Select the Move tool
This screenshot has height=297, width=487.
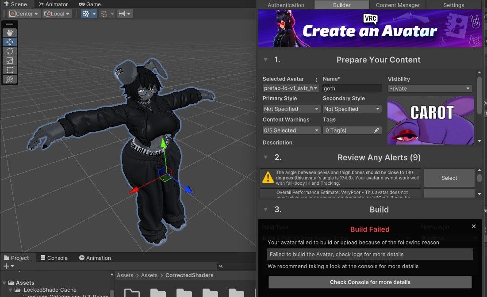(x=10, y=42)
